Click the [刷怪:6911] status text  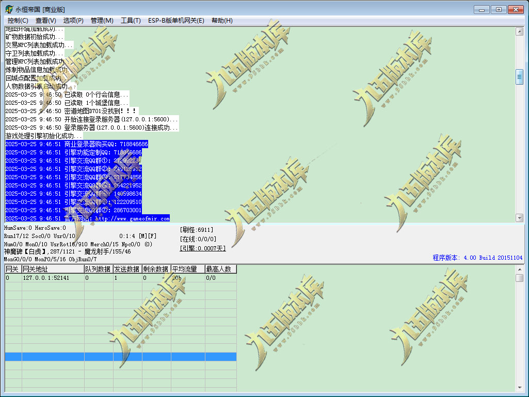(x=197, y=230)
